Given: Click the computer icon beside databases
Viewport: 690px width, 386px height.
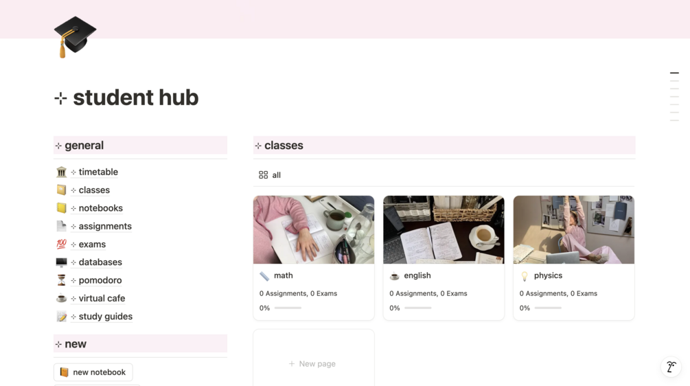Looking at the screenshot, I should [61, 262].
